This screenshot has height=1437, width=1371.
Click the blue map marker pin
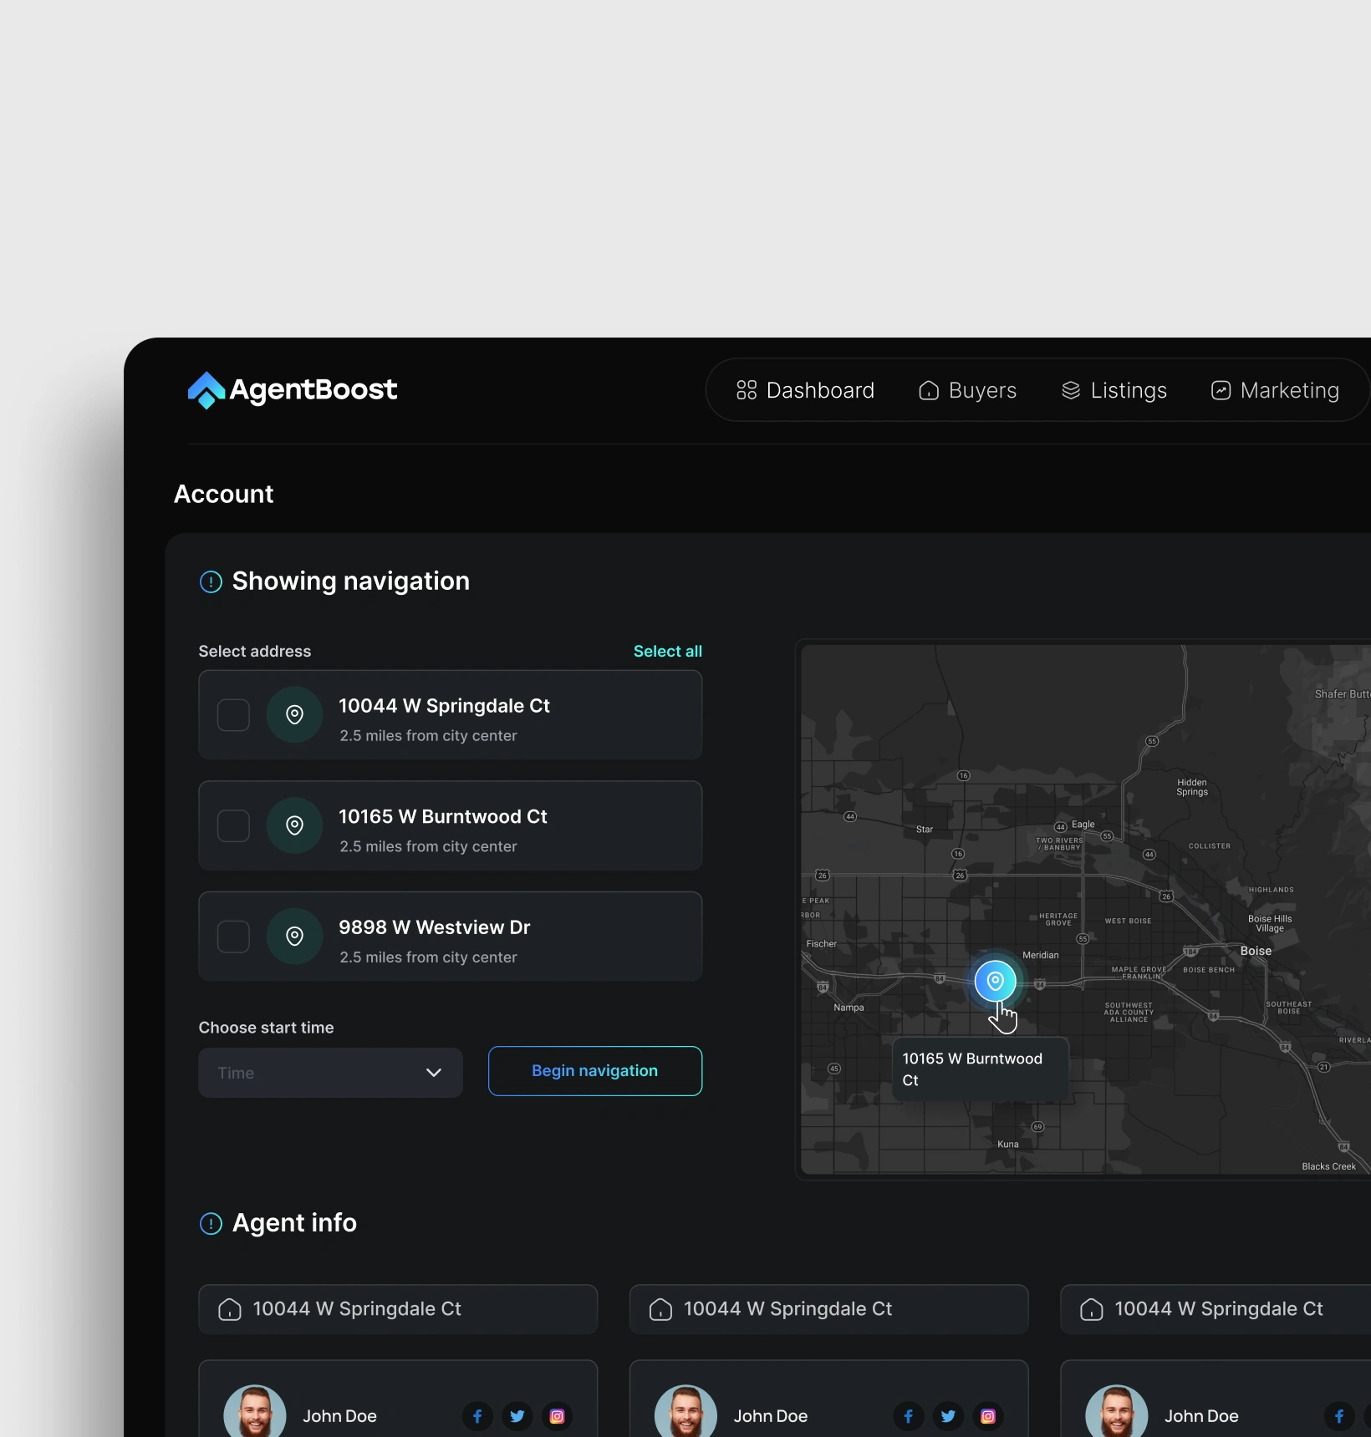995,981
